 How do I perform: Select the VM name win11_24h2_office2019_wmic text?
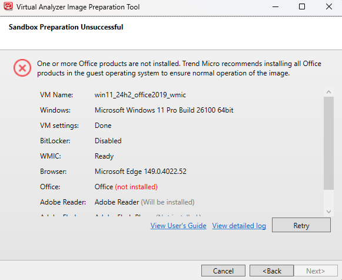point(140,95)
